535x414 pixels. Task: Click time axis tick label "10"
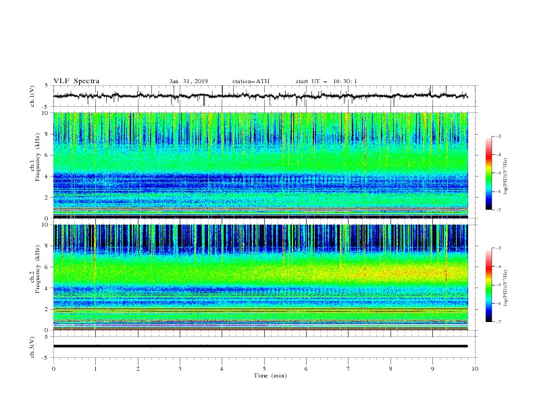click(x=475, y=369)
